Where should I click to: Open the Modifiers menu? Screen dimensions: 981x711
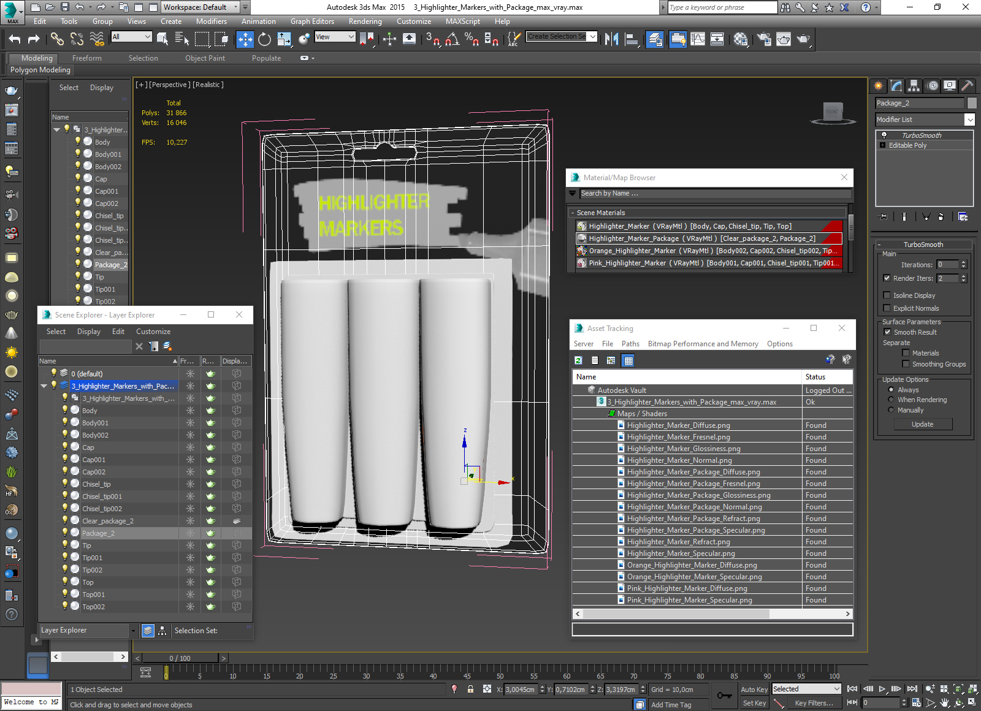point(212,21)
